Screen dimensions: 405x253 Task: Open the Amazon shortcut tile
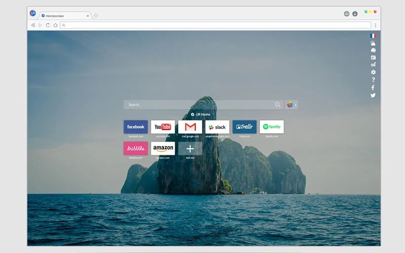click(x=163, y=148)
